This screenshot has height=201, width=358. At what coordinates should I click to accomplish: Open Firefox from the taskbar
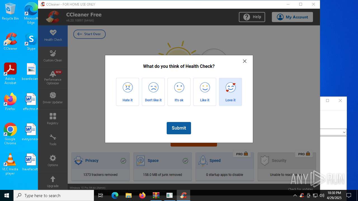point(142,195)
